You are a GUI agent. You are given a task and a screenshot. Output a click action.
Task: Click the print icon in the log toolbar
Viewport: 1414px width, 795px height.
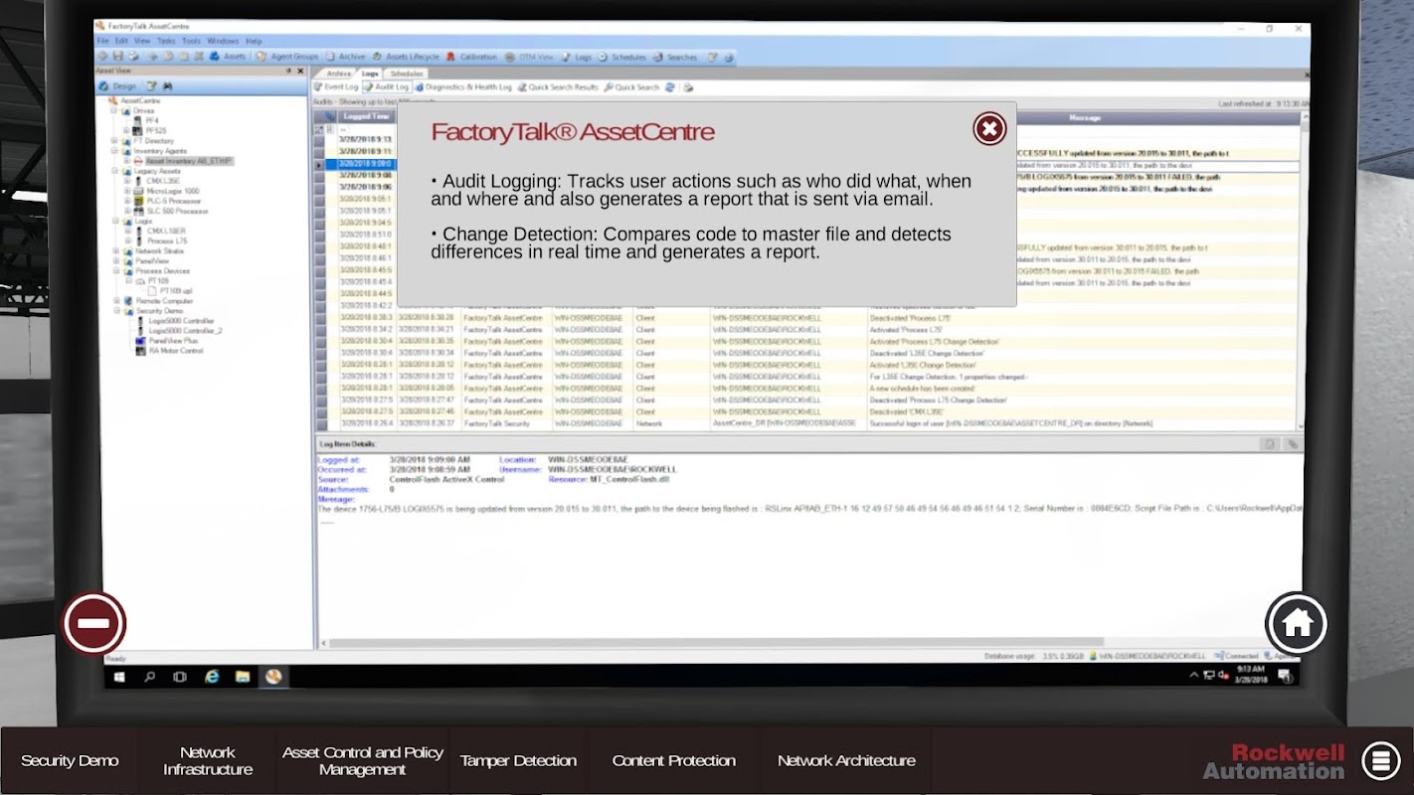[688, 87]
